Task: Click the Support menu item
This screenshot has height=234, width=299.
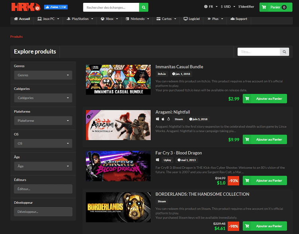Action: click(238, 19)
